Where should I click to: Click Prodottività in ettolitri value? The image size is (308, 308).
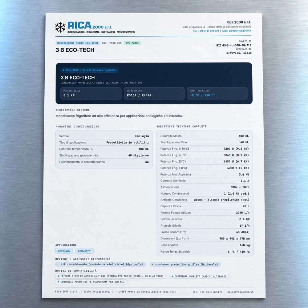[128, 142]
